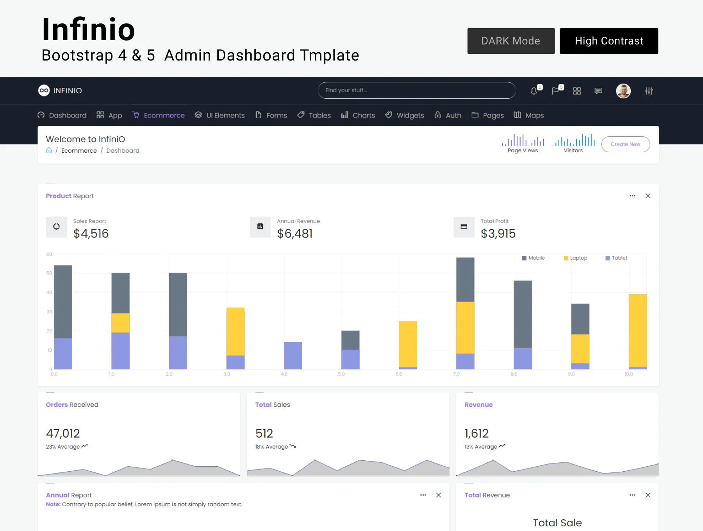Image resolution: width=703 pixels, height=531 pixels.
Task: Open the Tables menu
Action: tap(314, 115)
